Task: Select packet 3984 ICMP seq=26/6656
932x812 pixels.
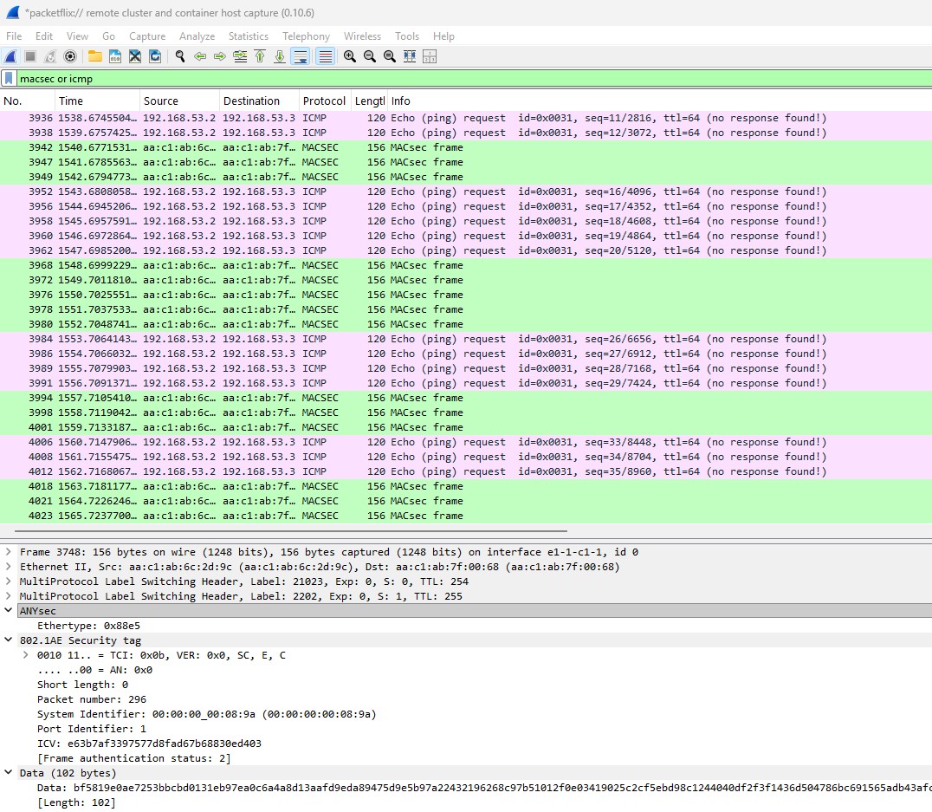Action: pyautogui.click(x=466, y=339)
